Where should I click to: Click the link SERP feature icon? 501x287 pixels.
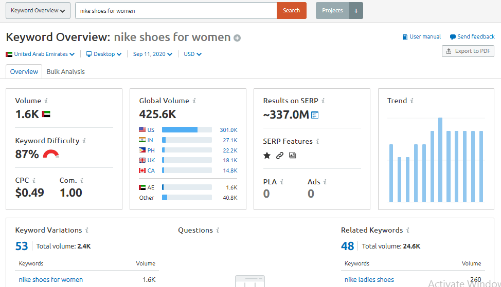click(280, 156)
